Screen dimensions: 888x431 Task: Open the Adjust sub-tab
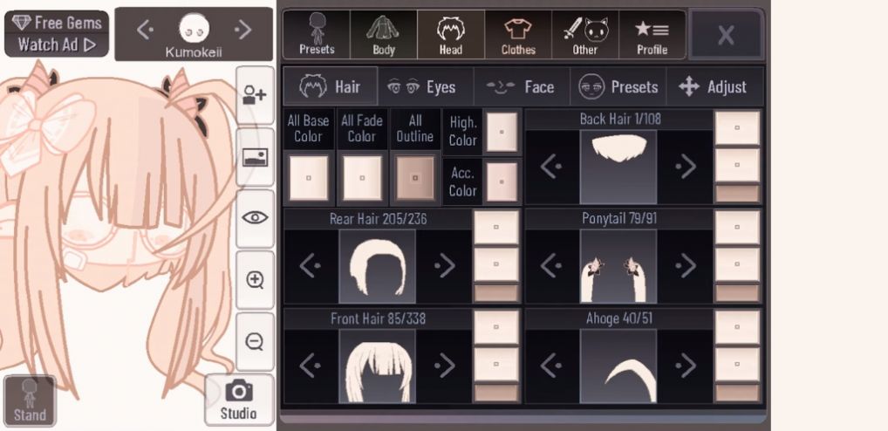(x=714, y=87)
